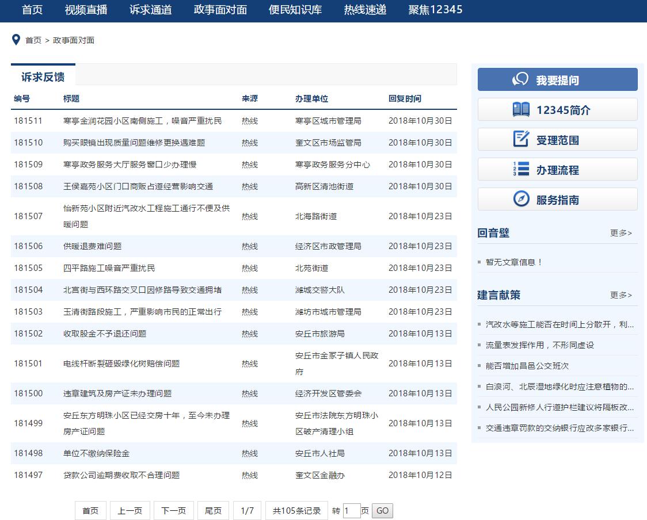647x520 pixels.
Task: Open complaint 寒亭金润花园小区南侧施工，噪音严重扰民
Action: coord(142,121)
